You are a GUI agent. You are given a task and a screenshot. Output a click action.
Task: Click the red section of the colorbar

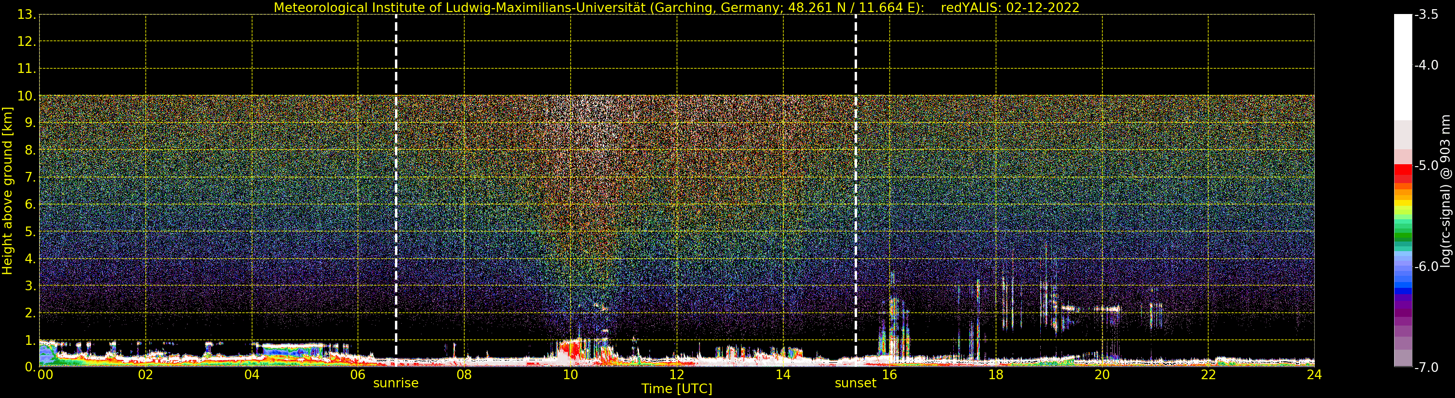(x=1403, y=173)
